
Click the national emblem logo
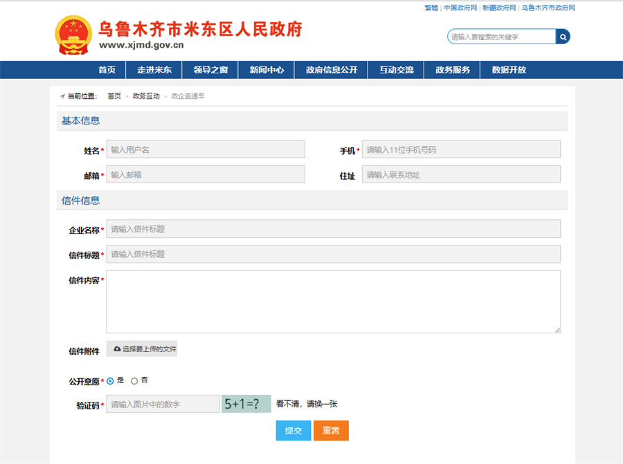tap(73, 35)
